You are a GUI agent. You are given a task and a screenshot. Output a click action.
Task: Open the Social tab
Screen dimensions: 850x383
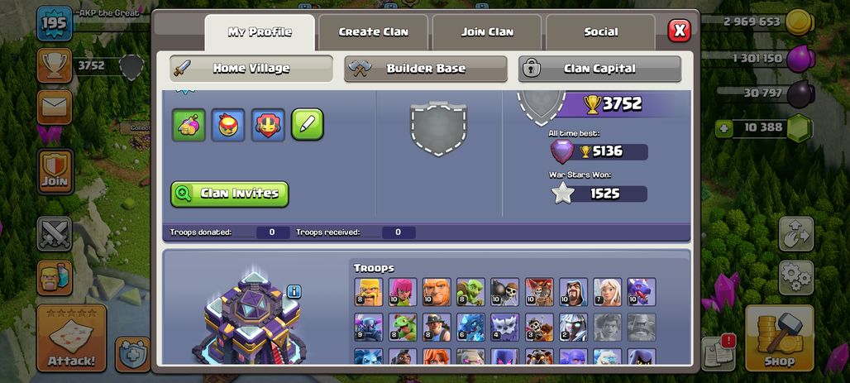pyautogui.click(x=600, y=32)
